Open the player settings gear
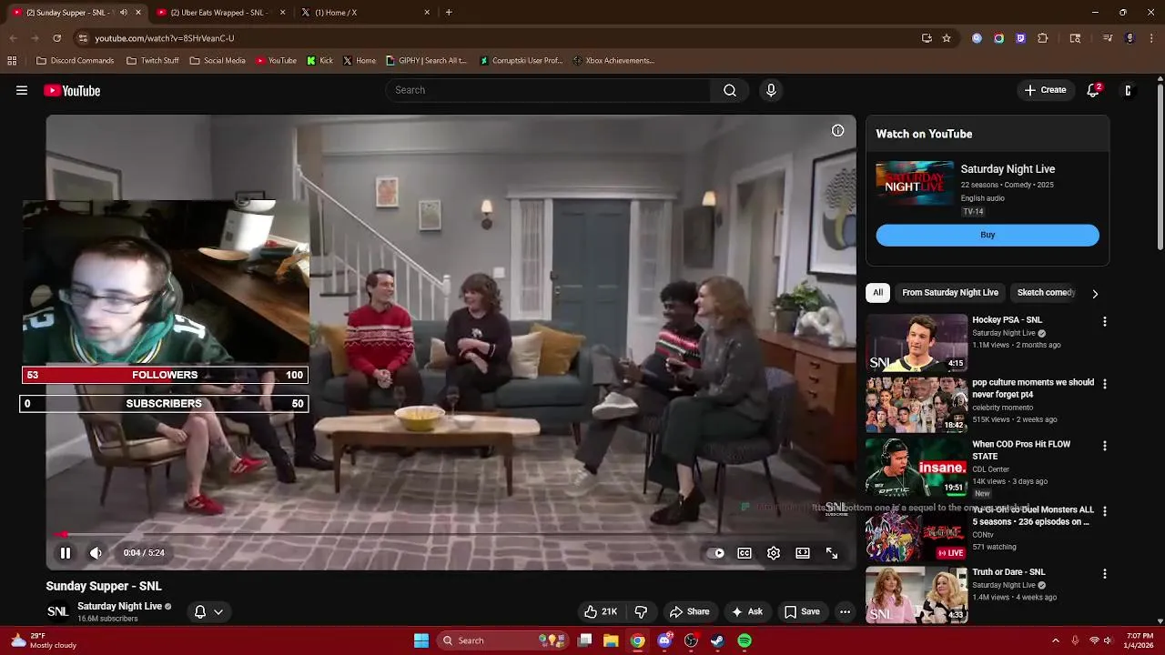This screenshot has height=655, width=1165. pos(774,553)
